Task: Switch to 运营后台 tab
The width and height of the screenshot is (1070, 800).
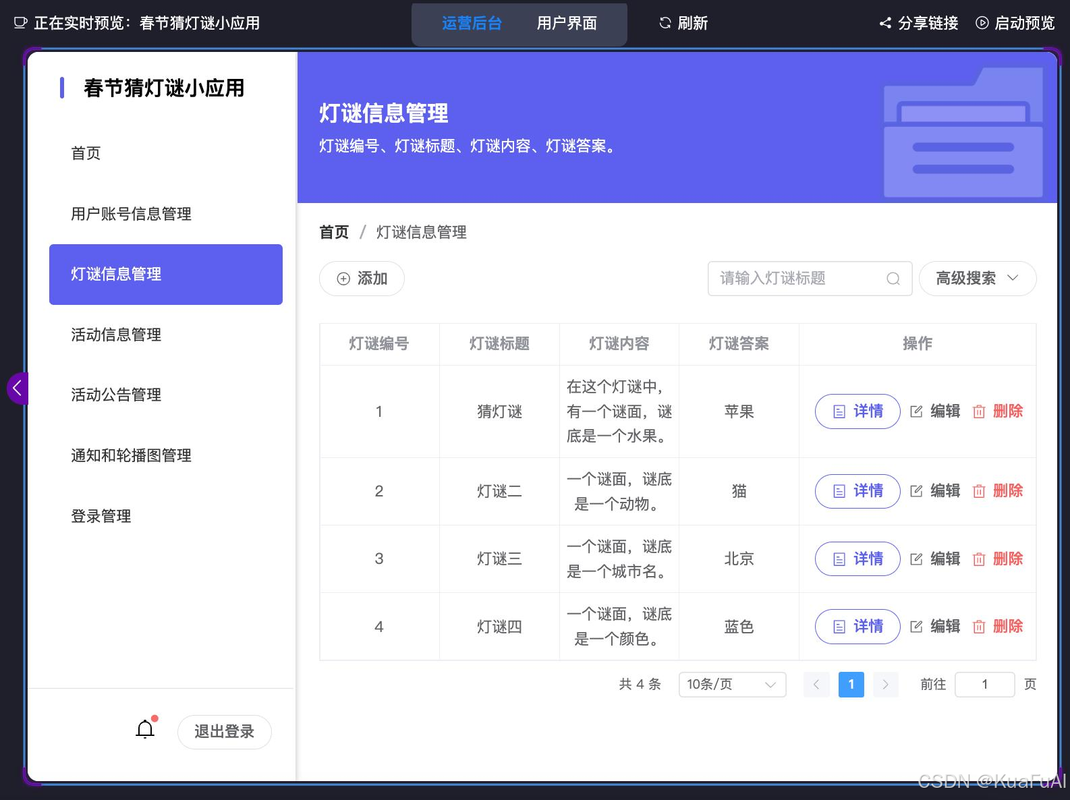Action: coord(472,24)
